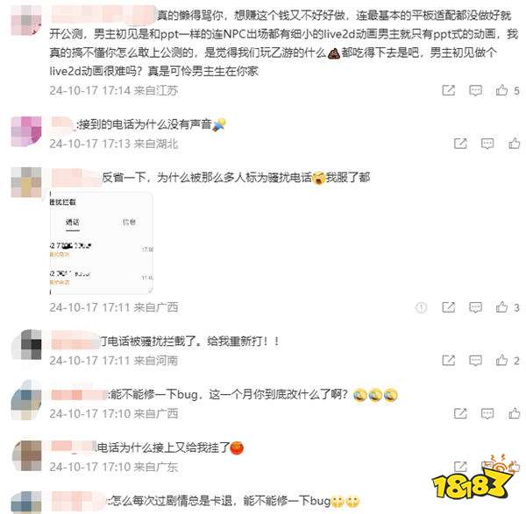Open avatar of the Hubei commenter
The width and height of the screenshot is (526, 514).
click(26, 131)
